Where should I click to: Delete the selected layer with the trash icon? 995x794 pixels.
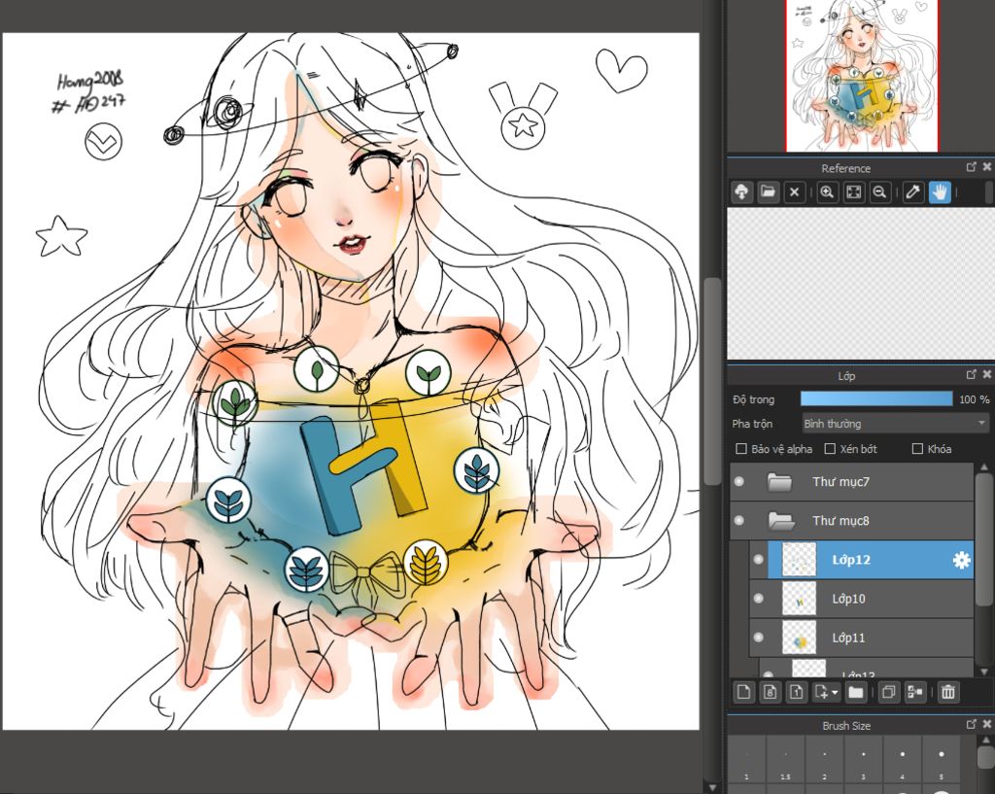click(948, 692)
